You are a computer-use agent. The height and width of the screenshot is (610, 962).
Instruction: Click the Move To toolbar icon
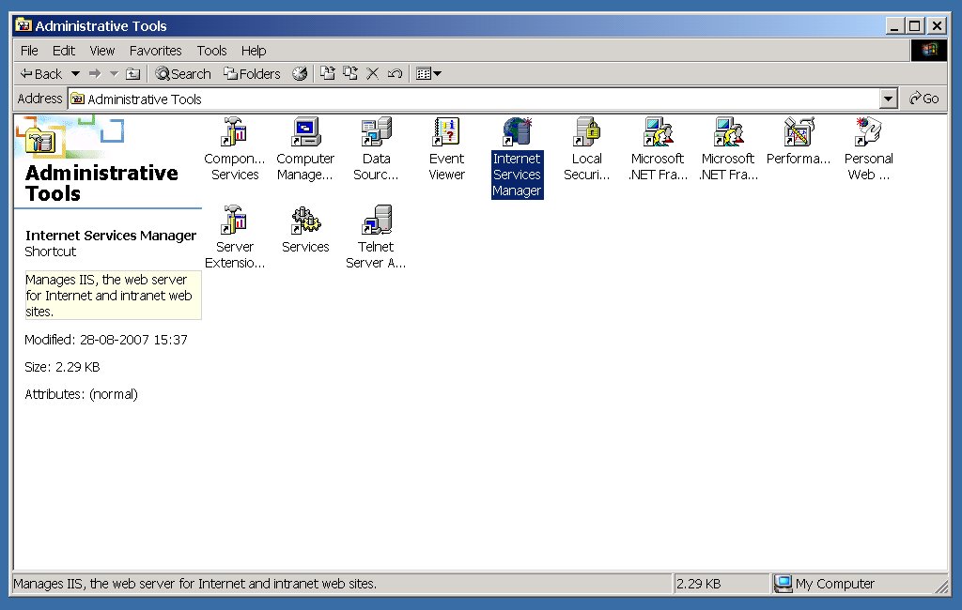(x=328, y=74)
